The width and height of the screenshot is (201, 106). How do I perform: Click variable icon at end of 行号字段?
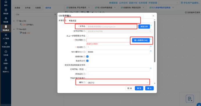click(x=151, y=68)
